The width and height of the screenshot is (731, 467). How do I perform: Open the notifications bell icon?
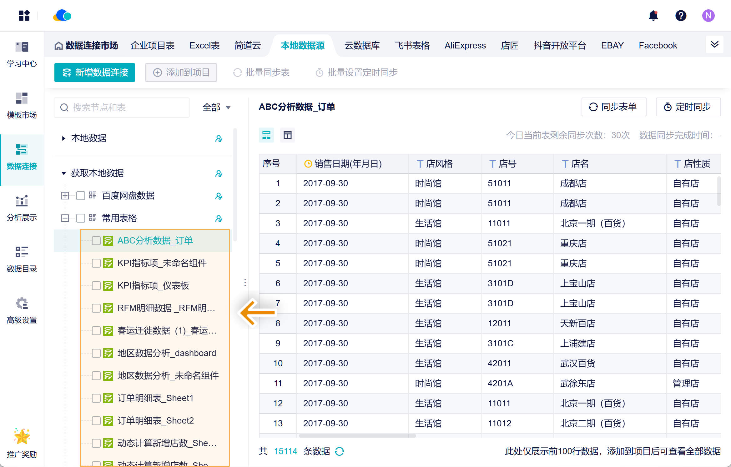click(653, 16)
